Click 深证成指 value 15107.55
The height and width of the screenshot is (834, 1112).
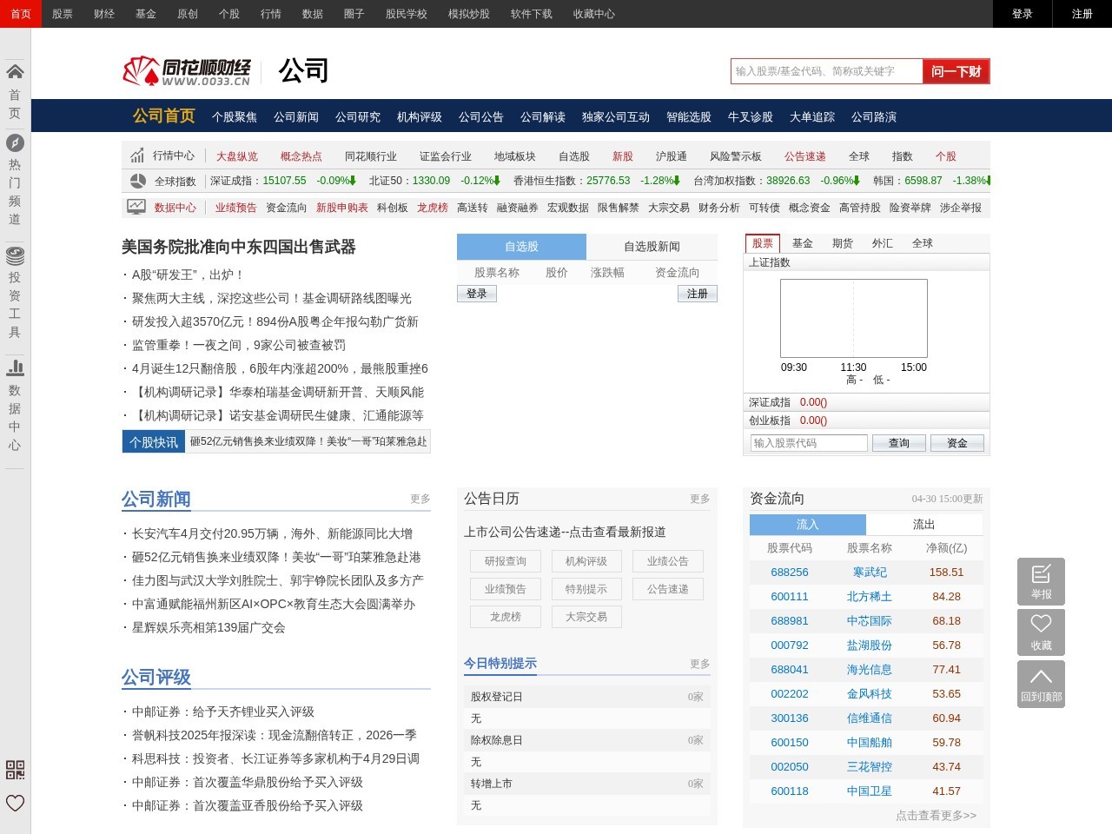pyautogui.click(x=284, y=181)
